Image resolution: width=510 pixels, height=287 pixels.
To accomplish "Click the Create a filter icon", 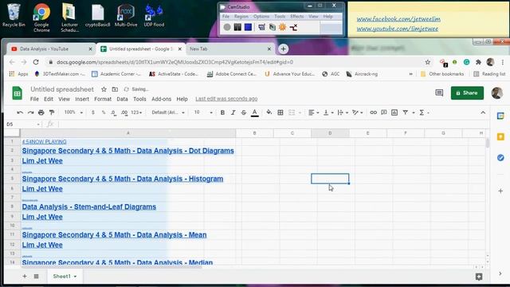I will [x=406, y=112].
